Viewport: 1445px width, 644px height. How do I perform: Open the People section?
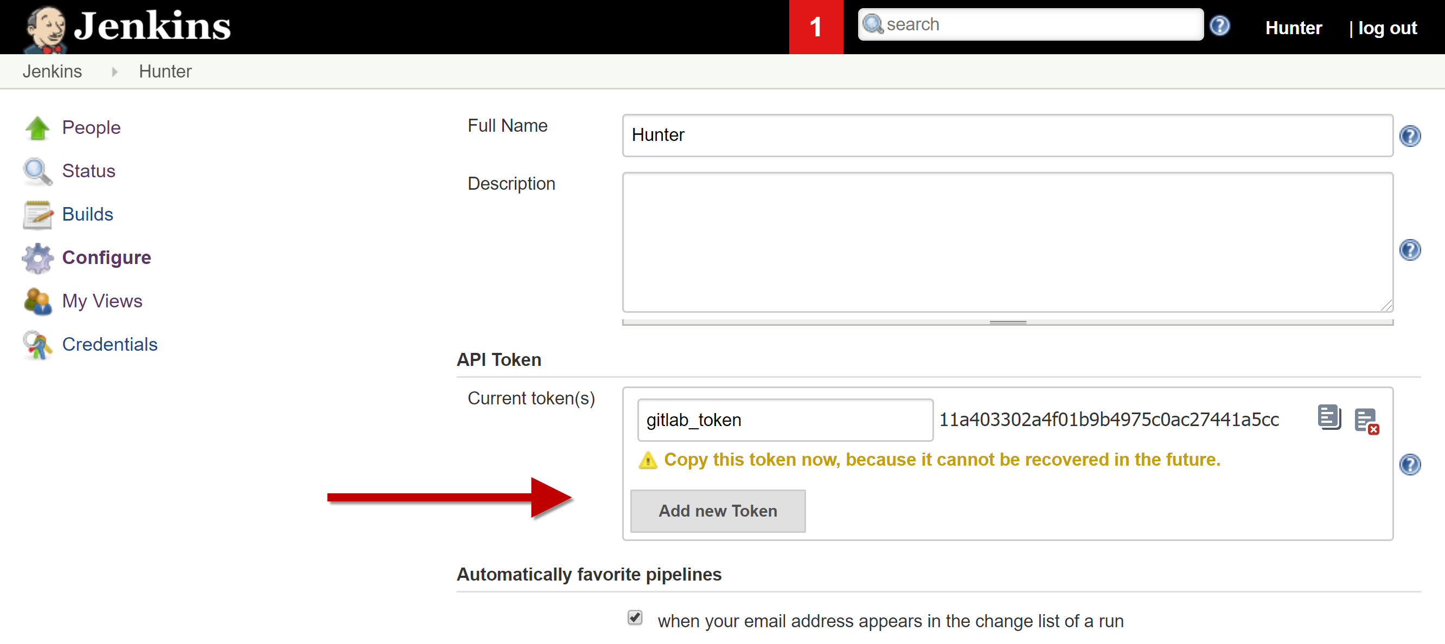(x=92, y=127)
